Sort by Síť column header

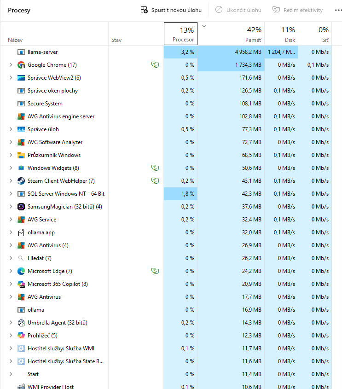[x=315, y=34]
